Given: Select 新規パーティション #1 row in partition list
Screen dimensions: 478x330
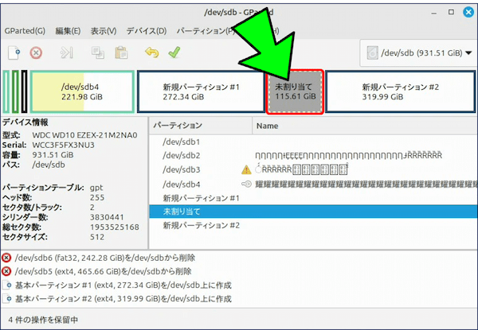Looking at the screenshot, I should [x=201, y=198].
